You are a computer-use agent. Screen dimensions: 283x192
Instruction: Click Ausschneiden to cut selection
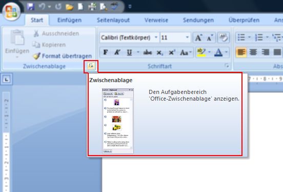pyautogui.click(x=56, y=33)
